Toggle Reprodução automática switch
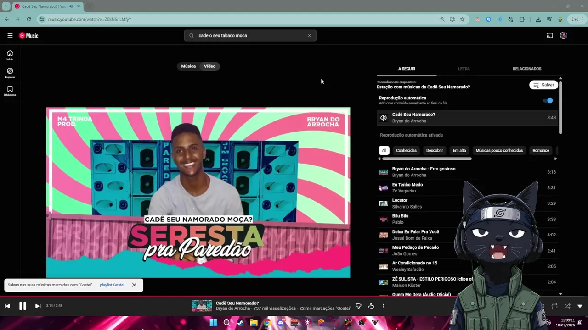The width and height of the screenshot is (588, 330). click(548, 100)
